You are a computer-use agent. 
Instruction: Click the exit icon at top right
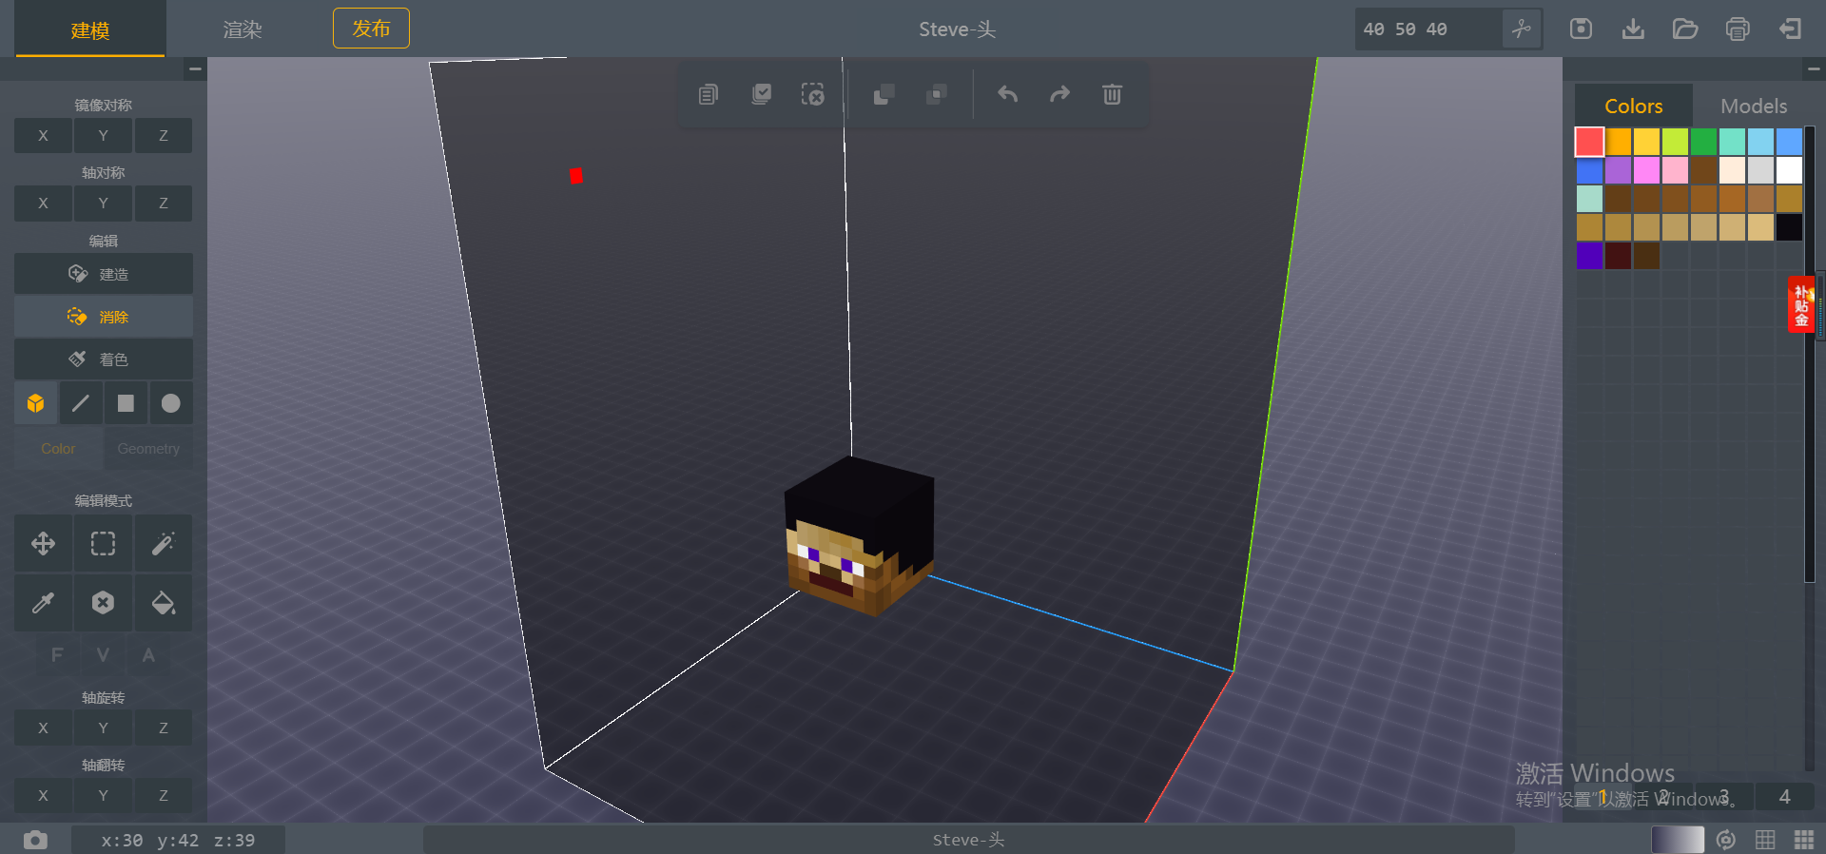(x=1790, y=29)
